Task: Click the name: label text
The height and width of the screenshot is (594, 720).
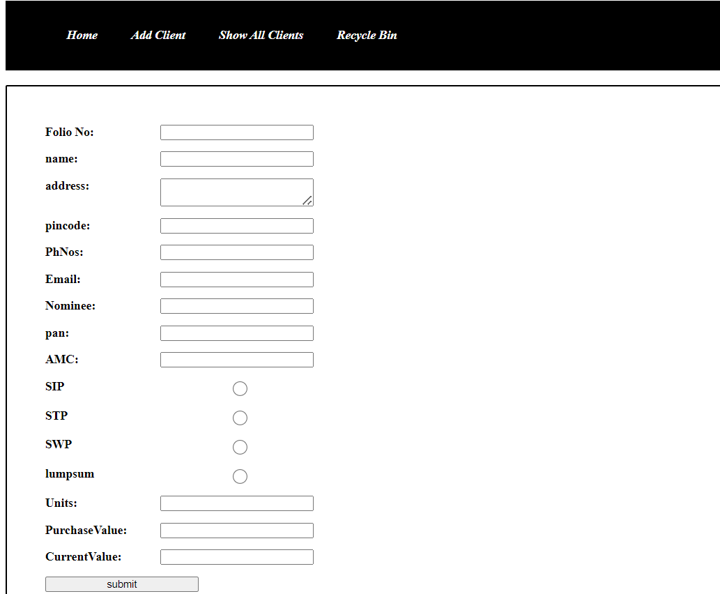Action: pos(61,159)
